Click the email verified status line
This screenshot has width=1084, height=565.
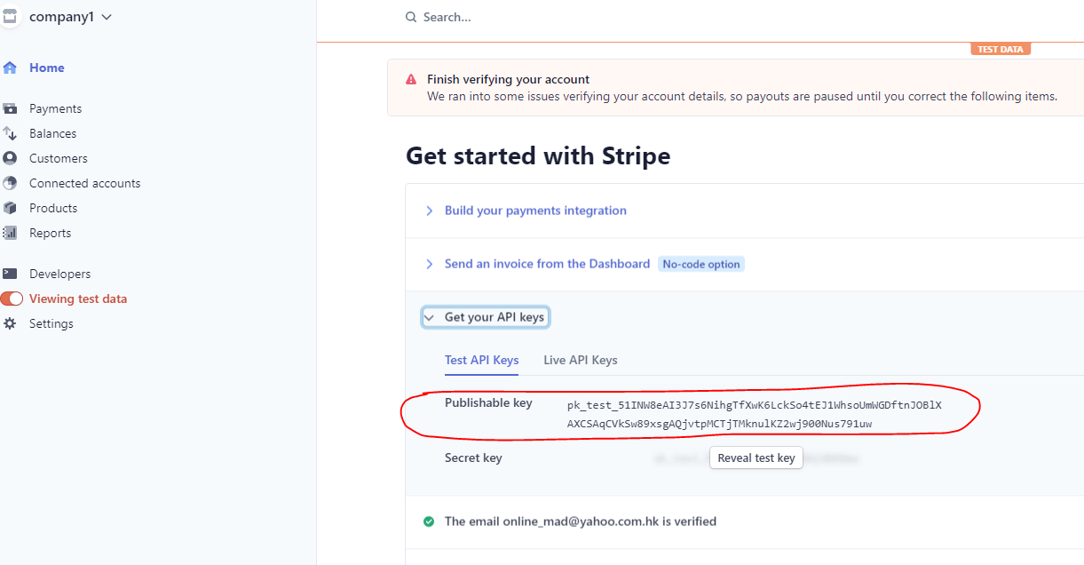point(581,521)
